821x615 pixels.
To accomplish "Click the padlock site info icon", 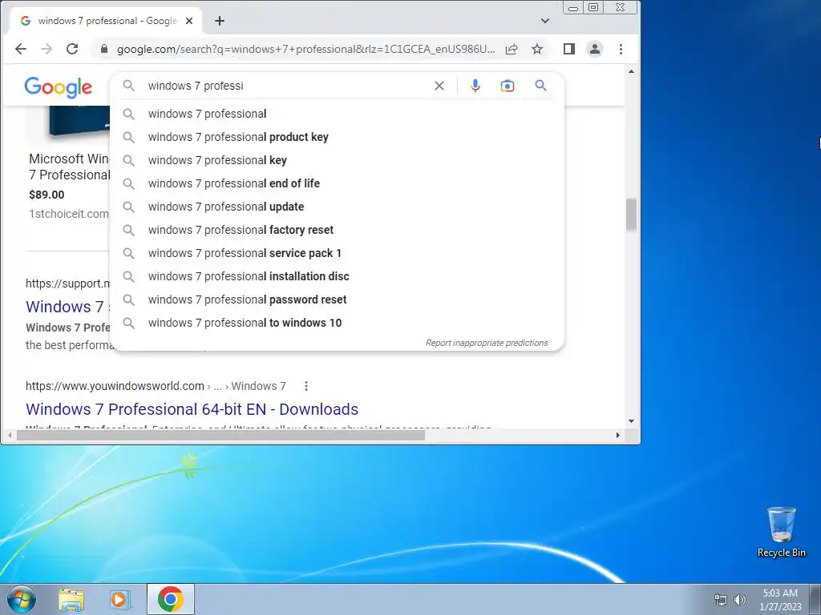I will click(104, 49).
